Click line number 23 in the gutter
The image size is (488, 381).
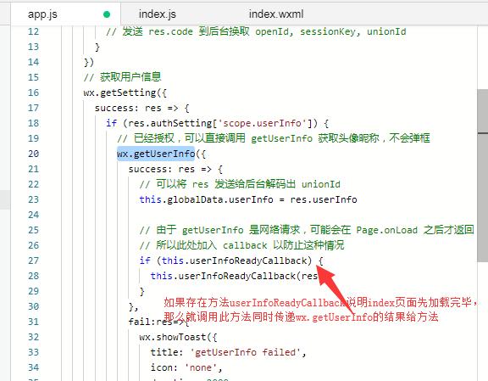[x=33, y=199]
